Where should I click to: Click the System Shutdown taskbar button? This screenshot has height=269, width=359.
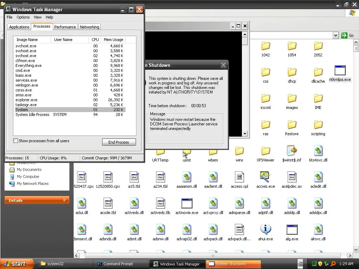click(x=233, y=264)
